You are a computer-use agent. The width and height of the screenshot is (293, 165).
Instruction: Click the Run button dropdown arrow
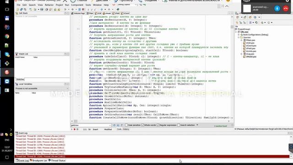69,9
